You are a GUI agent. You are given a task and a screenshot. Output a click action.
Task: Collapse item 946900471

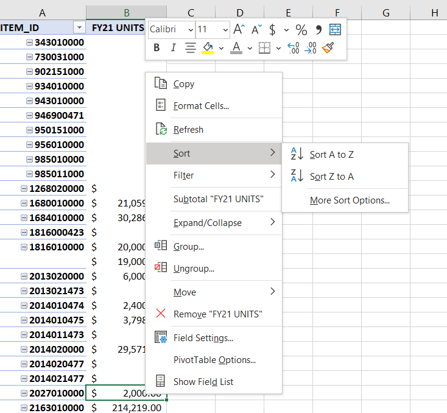tap(29, 116)
